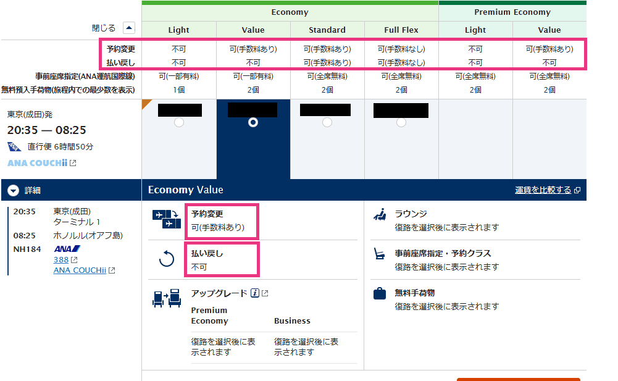This screenshot has width=618, height=381.
Task: Click the 可(手数料なし) change cell under Full Flex
Action: [401, 49]
